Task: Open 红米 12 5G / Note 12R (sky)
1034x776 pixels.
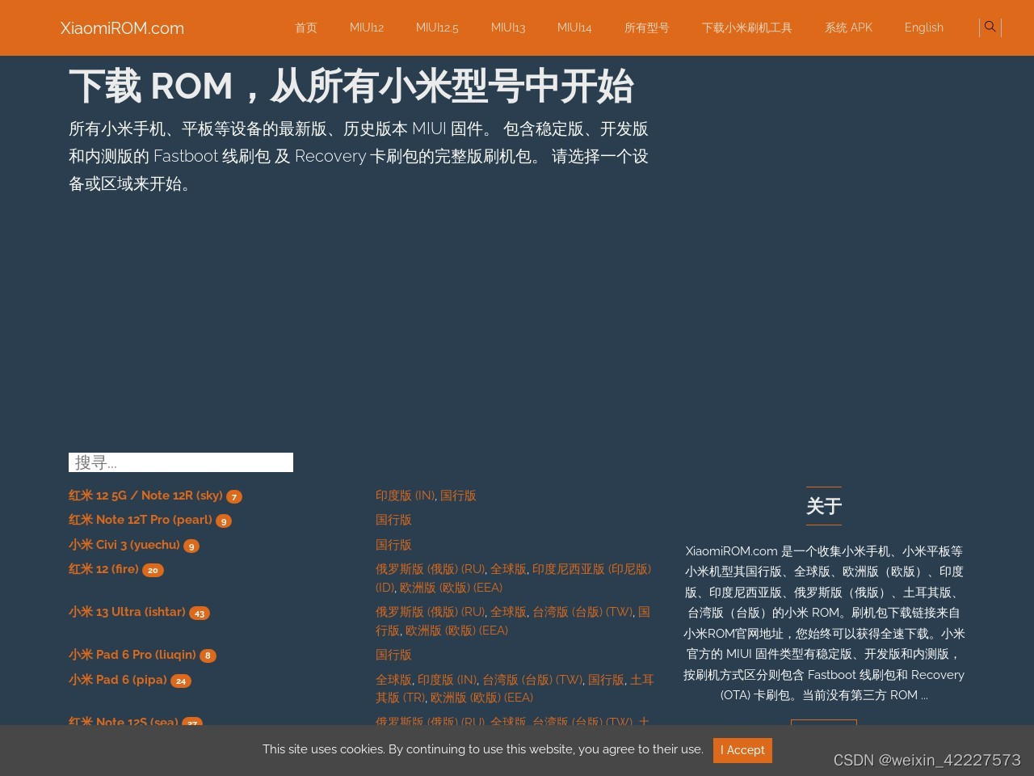Action: (145, 496)
